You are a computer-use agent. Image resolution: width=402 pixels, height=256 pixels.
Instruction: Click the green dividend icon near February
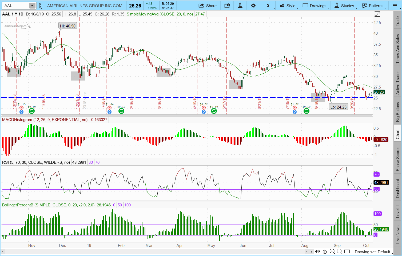(x=121, y=111)
